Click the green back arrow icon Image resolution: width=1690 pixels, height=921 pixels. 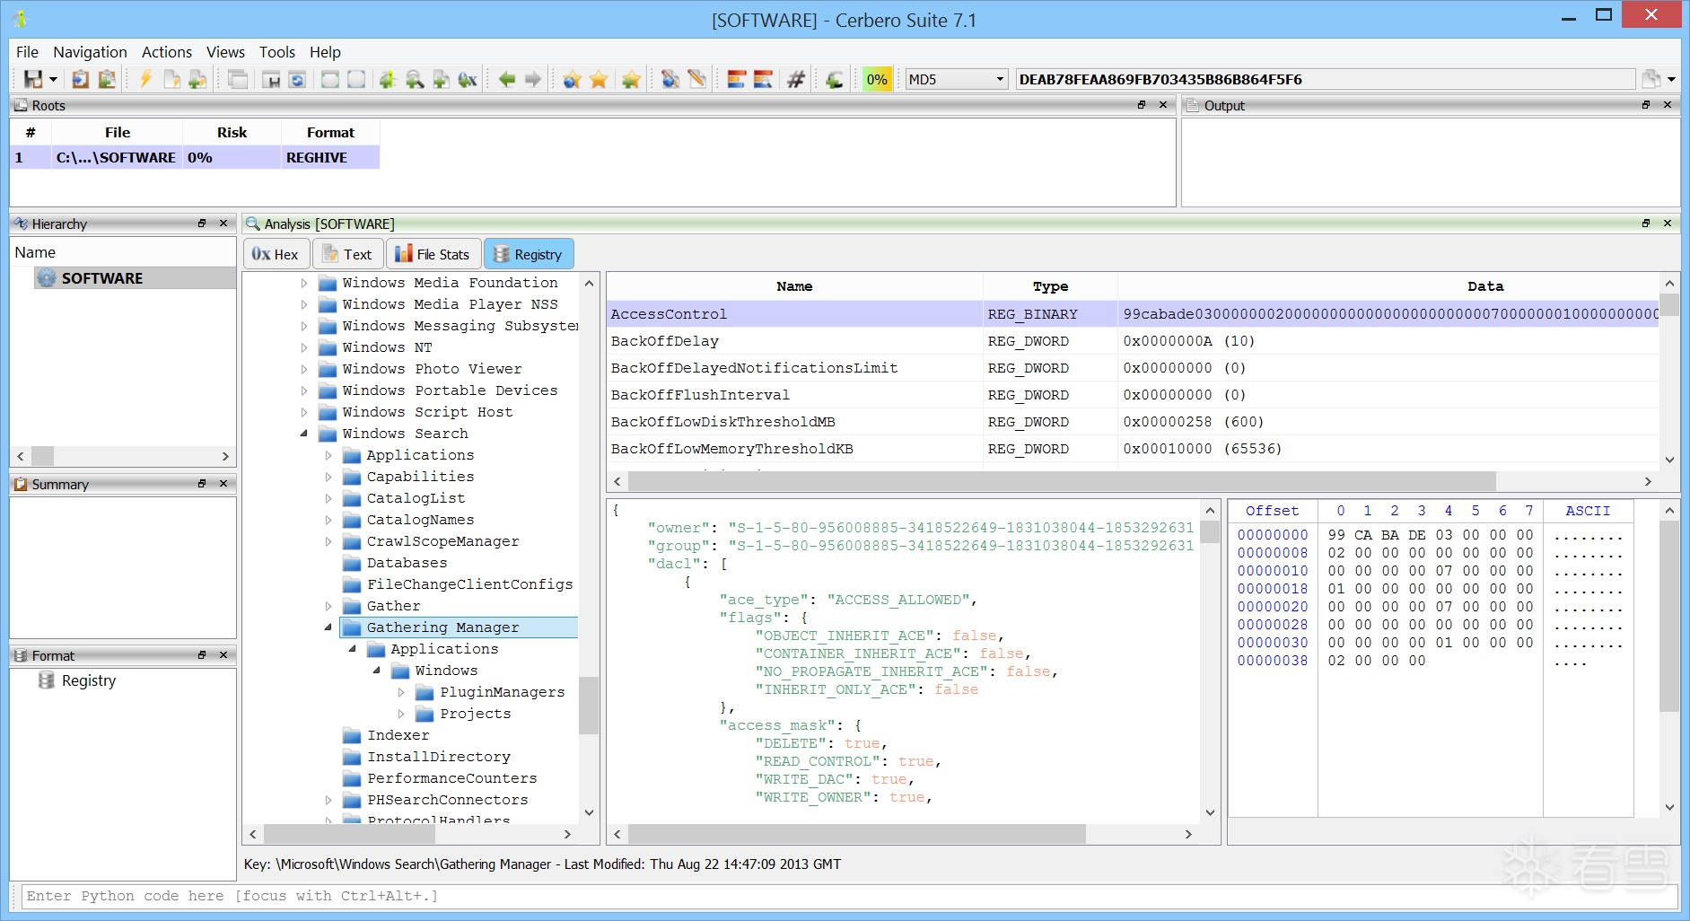coord(507,79)
